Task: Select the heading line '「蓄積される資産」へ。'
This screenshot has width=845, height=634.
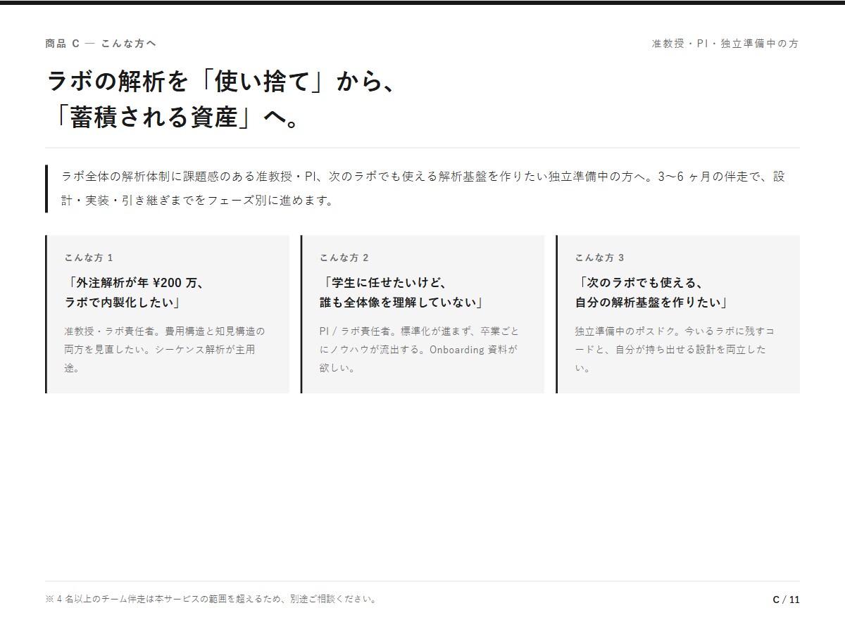Action: [175, 118]
